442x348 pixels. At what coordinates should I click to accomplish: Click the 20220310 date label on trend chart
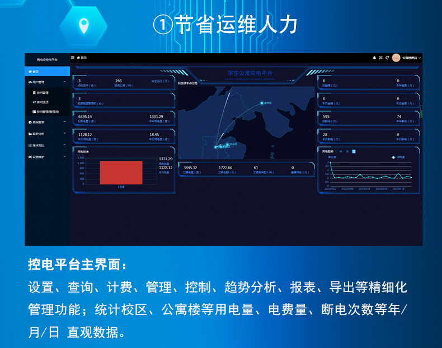[364, 189]
